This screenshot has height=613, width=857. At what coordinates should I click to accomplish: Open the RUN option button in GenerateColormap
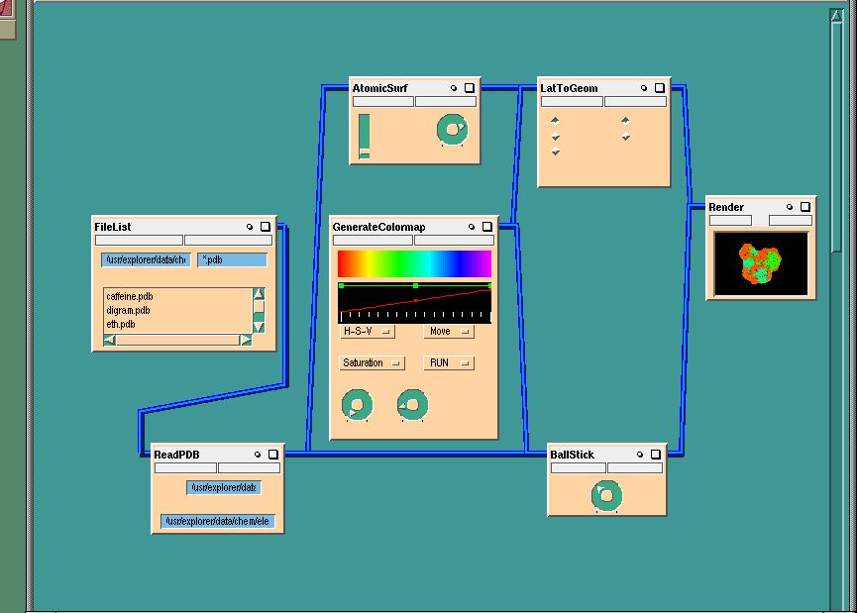[449, 363]
